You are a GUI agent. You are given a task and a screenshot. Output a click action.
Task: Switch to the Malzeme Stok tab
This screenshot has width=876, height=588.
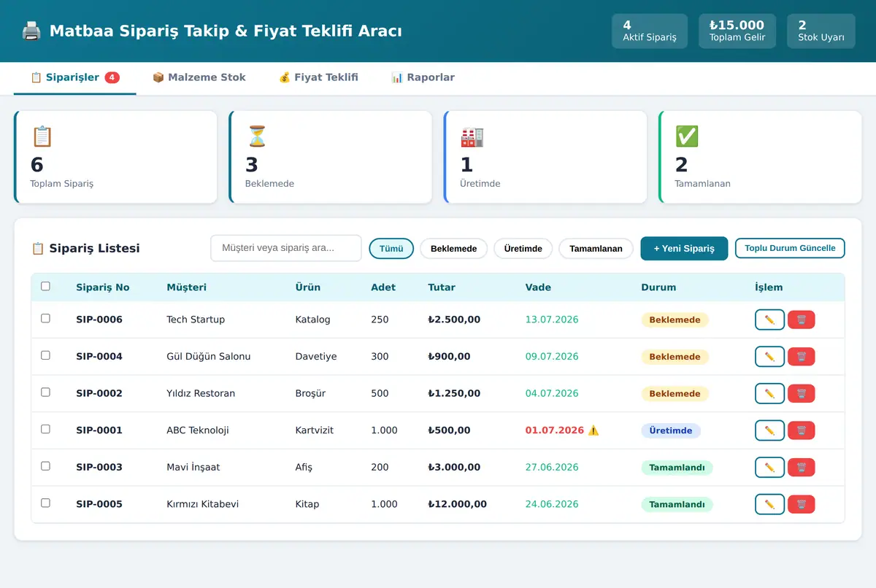pos(199,77)
